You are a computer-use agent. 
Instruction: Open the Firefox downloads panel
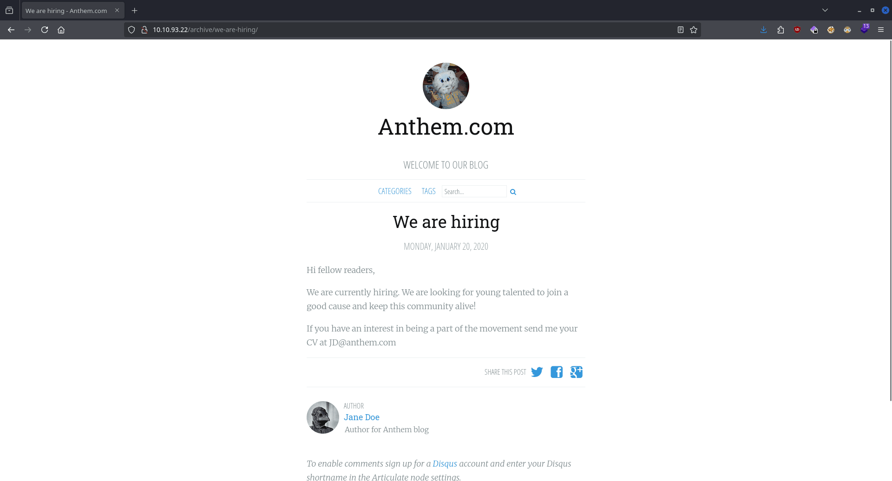[x=763, y=30]
